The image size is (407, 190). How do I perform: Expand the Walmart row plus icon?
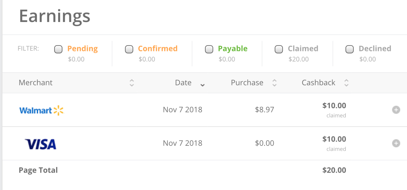click(396, 110)
